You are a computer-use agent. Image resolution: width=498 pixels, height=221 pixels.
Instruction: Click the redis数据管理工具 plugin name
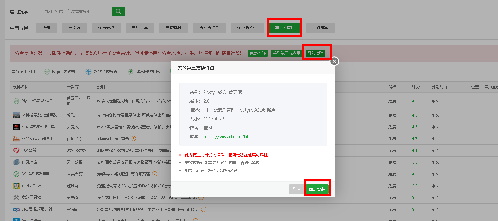pyautogui.click(x=38, y=127)
